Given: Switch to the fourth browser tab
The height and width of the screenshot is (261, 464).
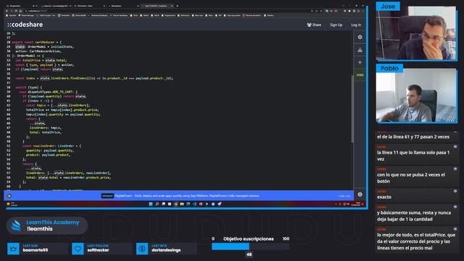Looking at the screenshot, I should coord(123,6).
